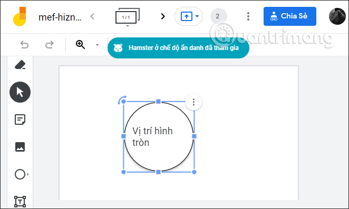
Task: Click the rotate handle of the circle
Action: (122, 99)
